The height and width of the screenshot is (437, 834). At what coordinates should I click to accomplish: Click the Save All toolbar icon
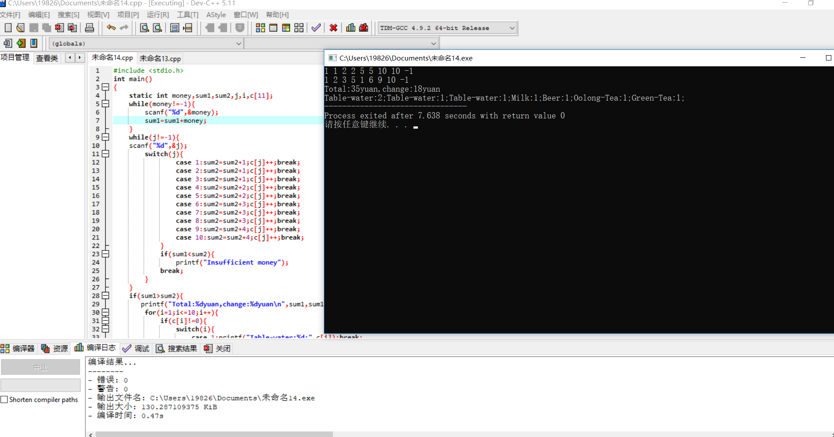(46, 28)
